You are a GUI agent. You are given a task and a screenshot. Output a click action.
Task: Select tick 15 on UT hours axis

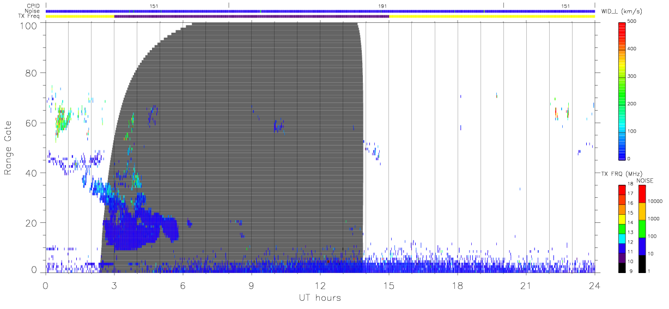point(389,286)
